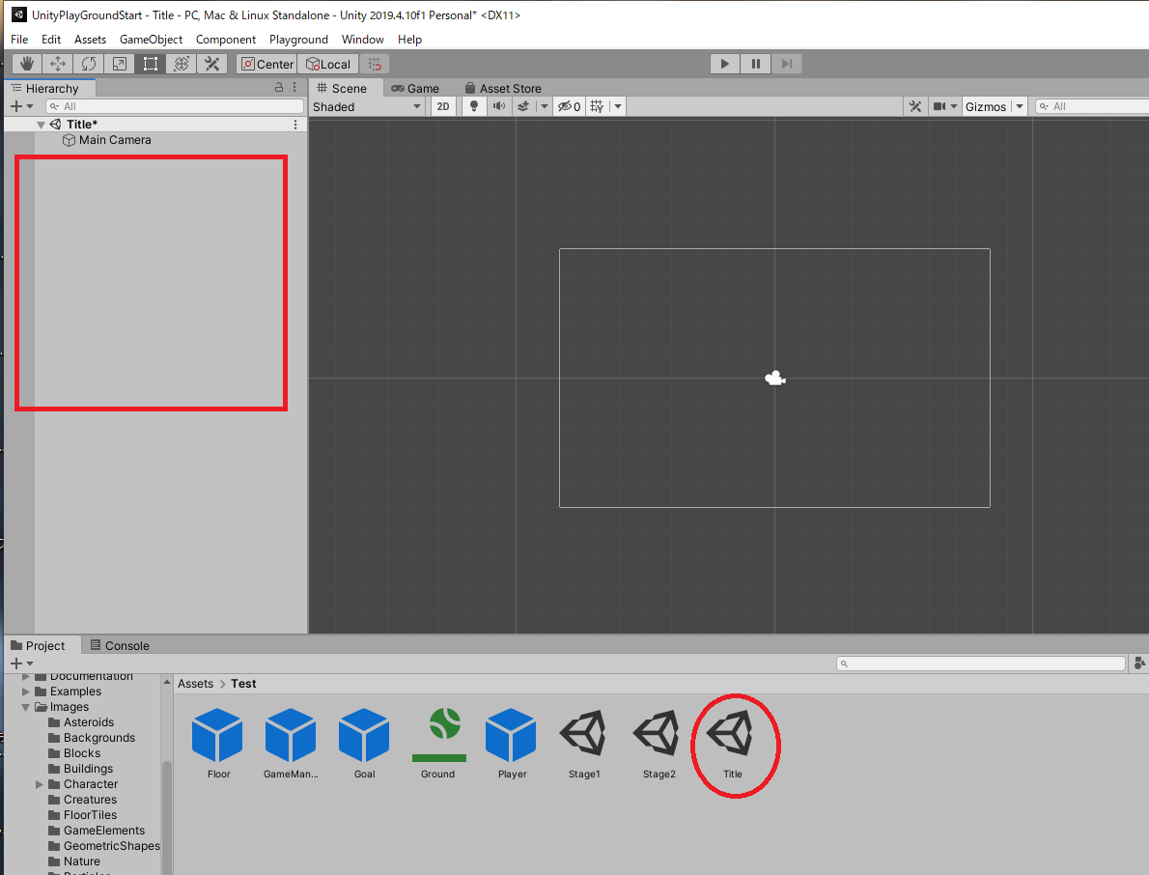1149x875 pixels.
Task: Open the Gizmos dropdown arrow
Action: click(x=1020, y=107)
